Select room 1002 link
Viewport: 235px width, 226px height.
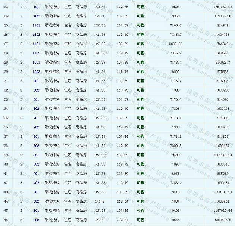coord(36,72)
